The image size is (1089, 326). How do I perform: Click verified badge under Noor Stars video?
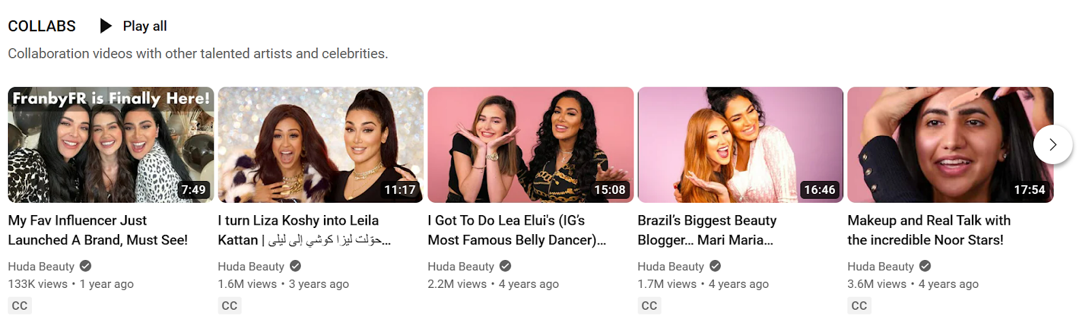925,266
